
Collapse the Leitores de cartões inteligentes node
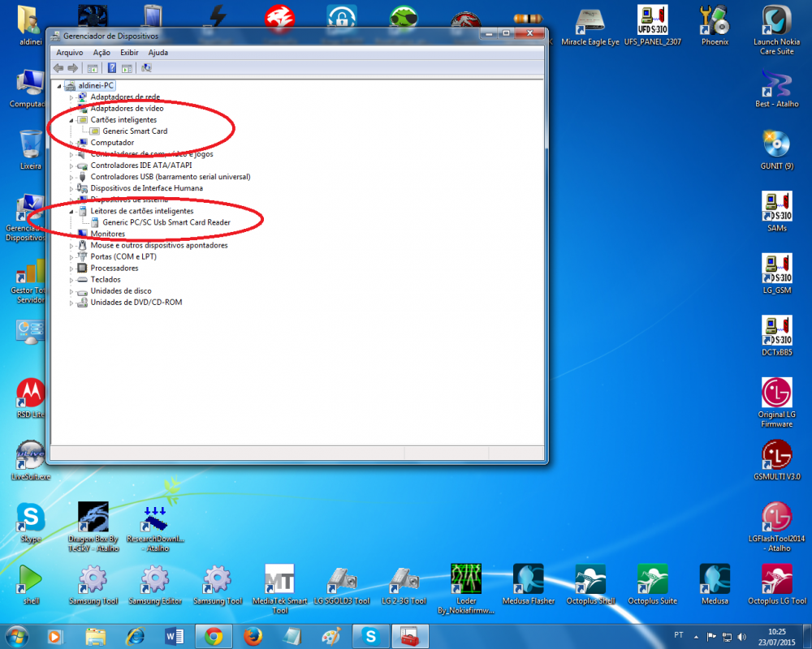point(71,211)
